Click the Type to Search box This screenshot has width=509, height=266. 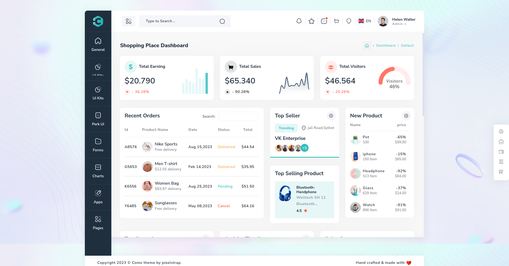coord(180,21)
